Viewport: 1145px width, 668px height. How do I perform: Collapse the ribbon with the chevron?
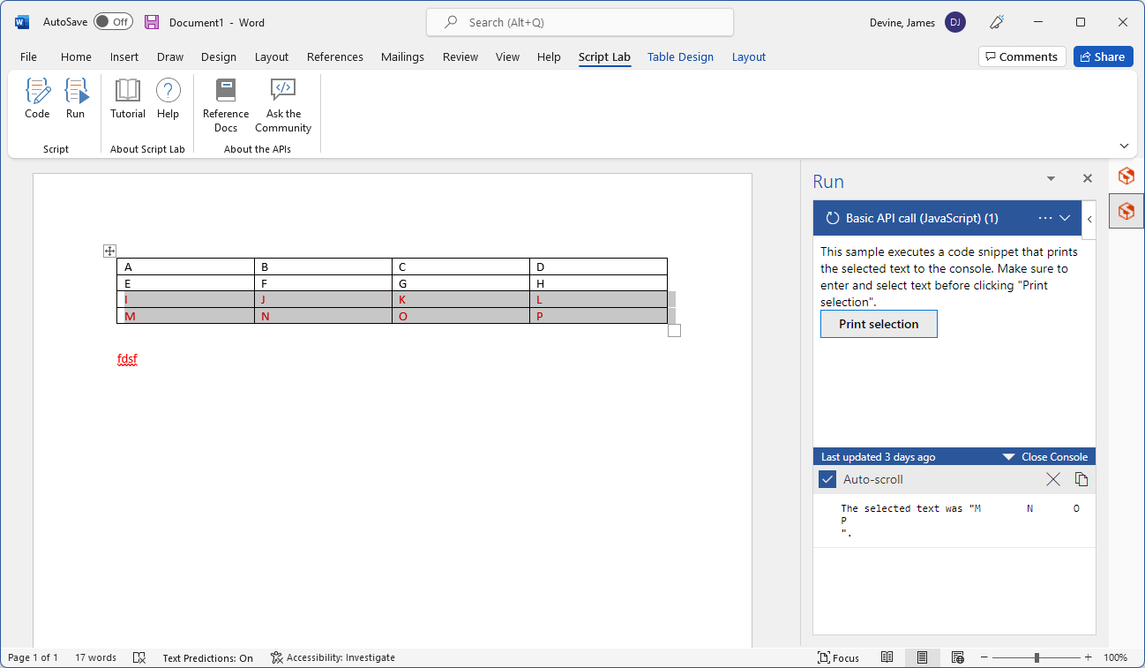click(1124, 145)
